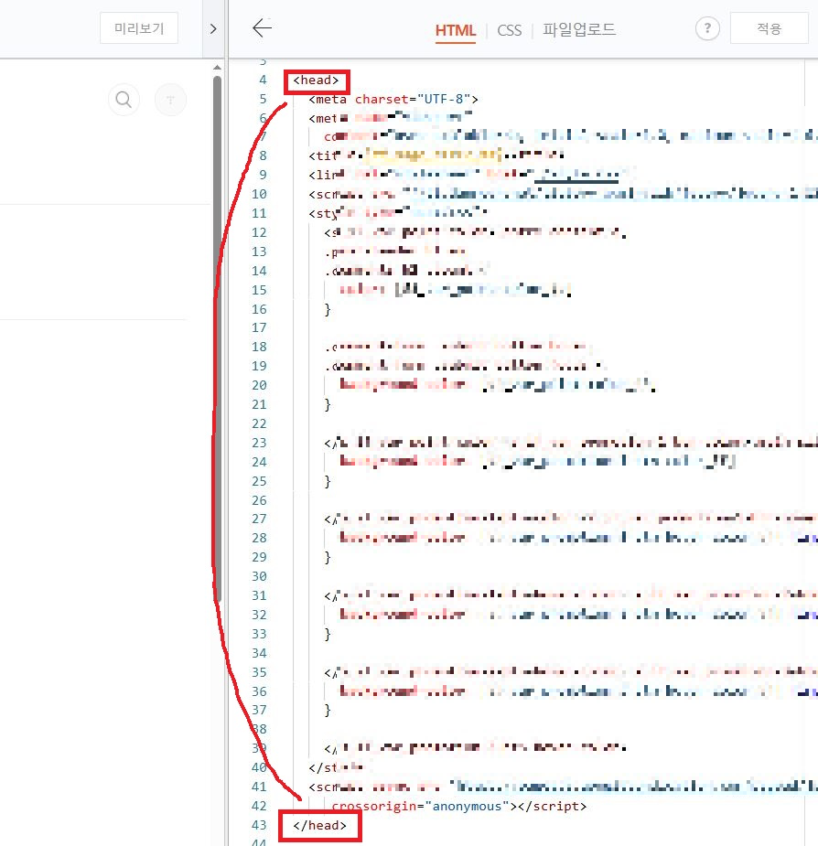818x846 pixels.
Task: Switch to the HTML tab
Action: [455, 30]
